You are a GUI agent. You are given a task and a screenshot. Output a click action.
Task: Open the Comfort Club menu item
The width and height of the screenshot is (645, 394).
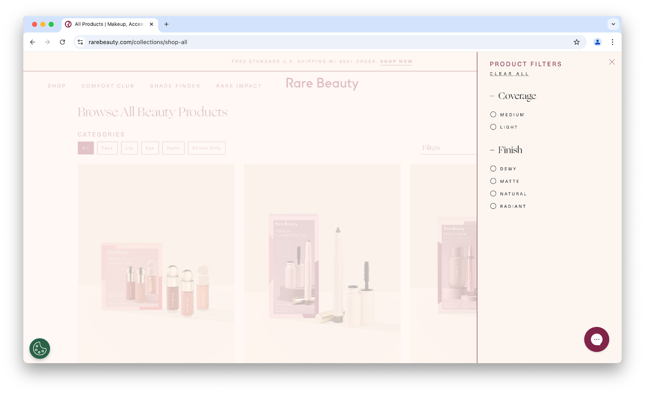click(x=108, y=86)
